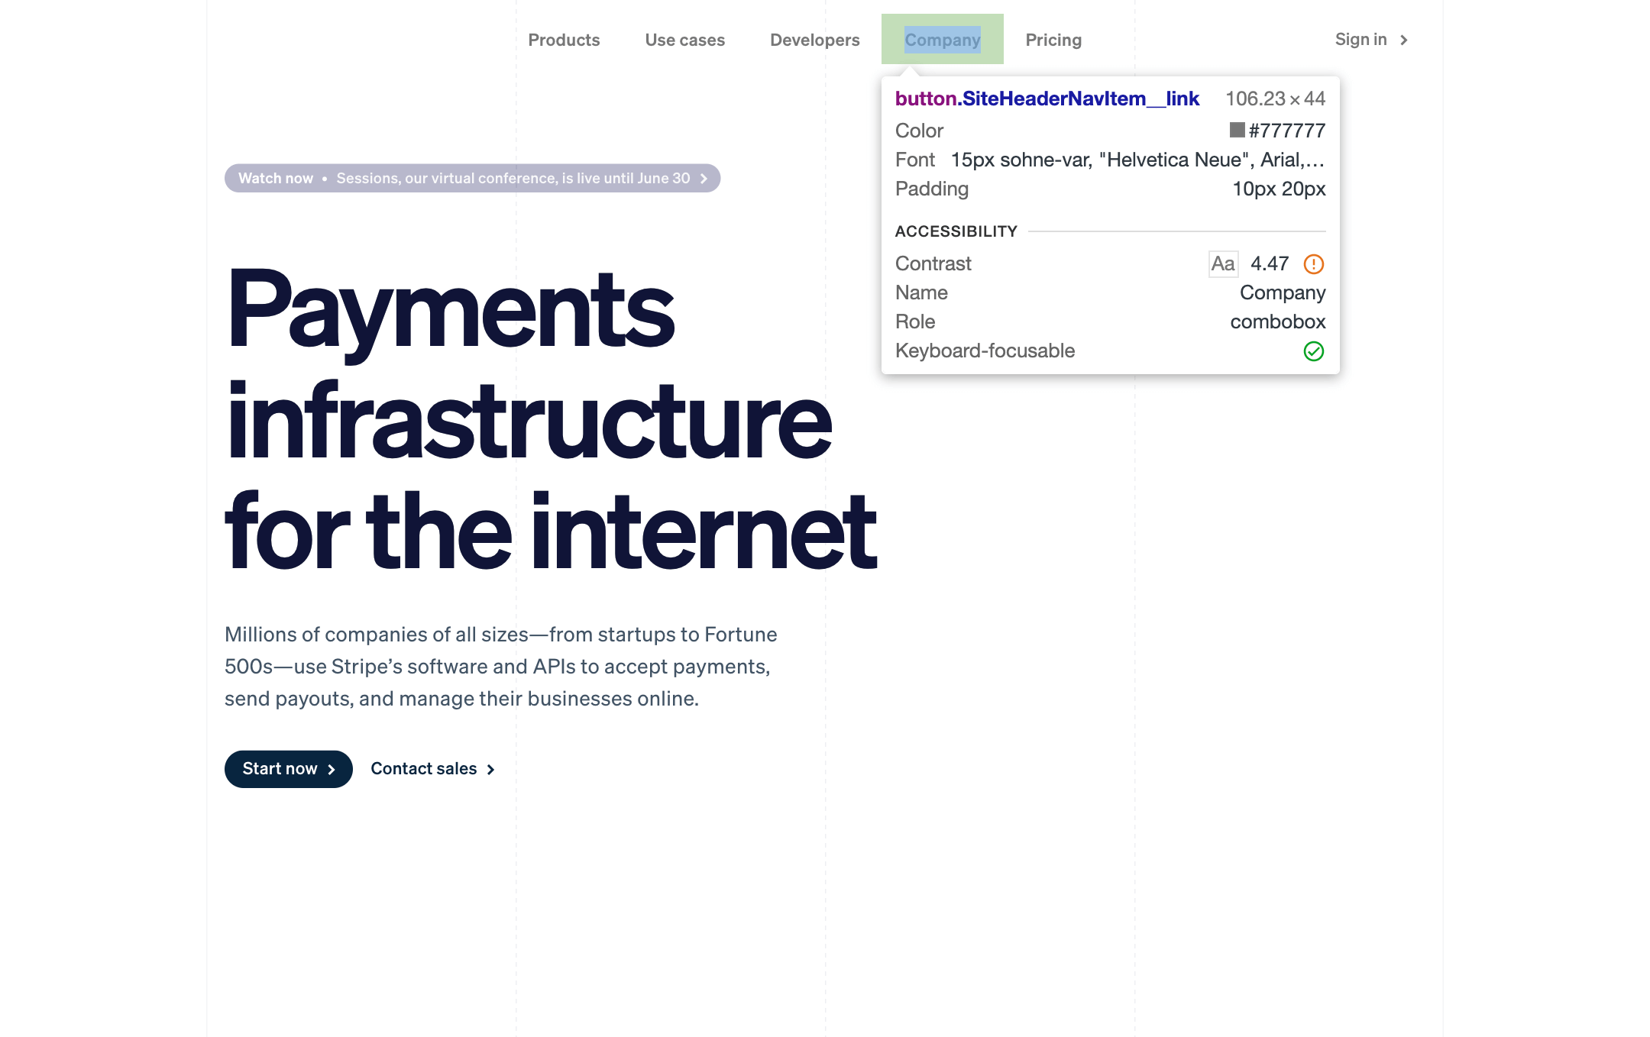Click the button.SiteHeaderNavItem__link selector text
The height and width of the screenshot is (1037, 1650).
(x=1047, y=99)
